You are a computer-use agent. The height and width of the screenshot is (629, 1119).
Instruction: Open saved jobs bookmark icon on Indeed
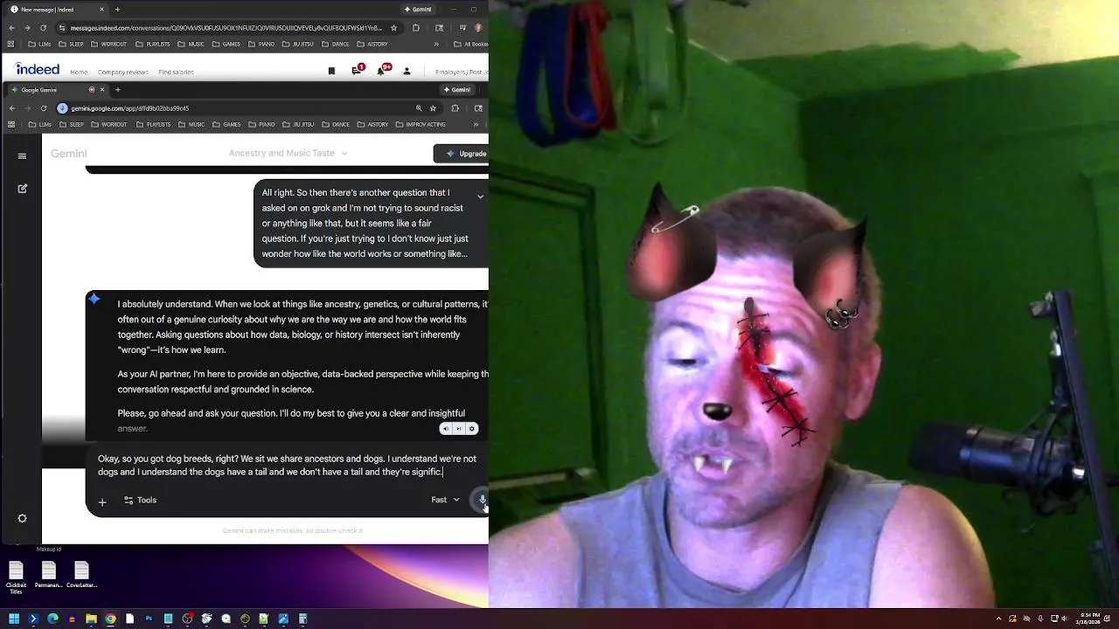click(x=331, y=71)
